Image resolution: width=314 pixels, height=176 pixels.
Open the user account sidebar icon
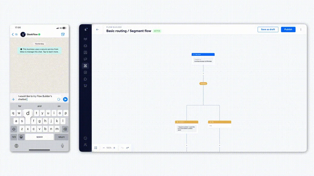pyautogui.click(x=85, y=145)
